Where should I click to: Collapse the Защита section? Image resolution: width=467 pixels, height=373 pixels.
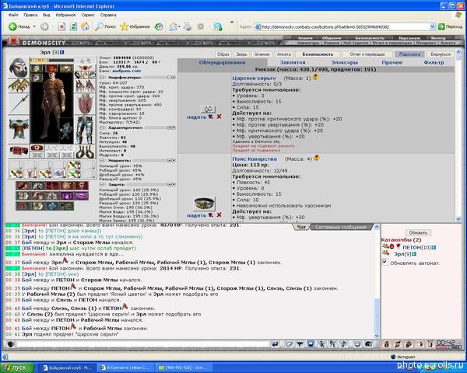(x=102, y=184)
